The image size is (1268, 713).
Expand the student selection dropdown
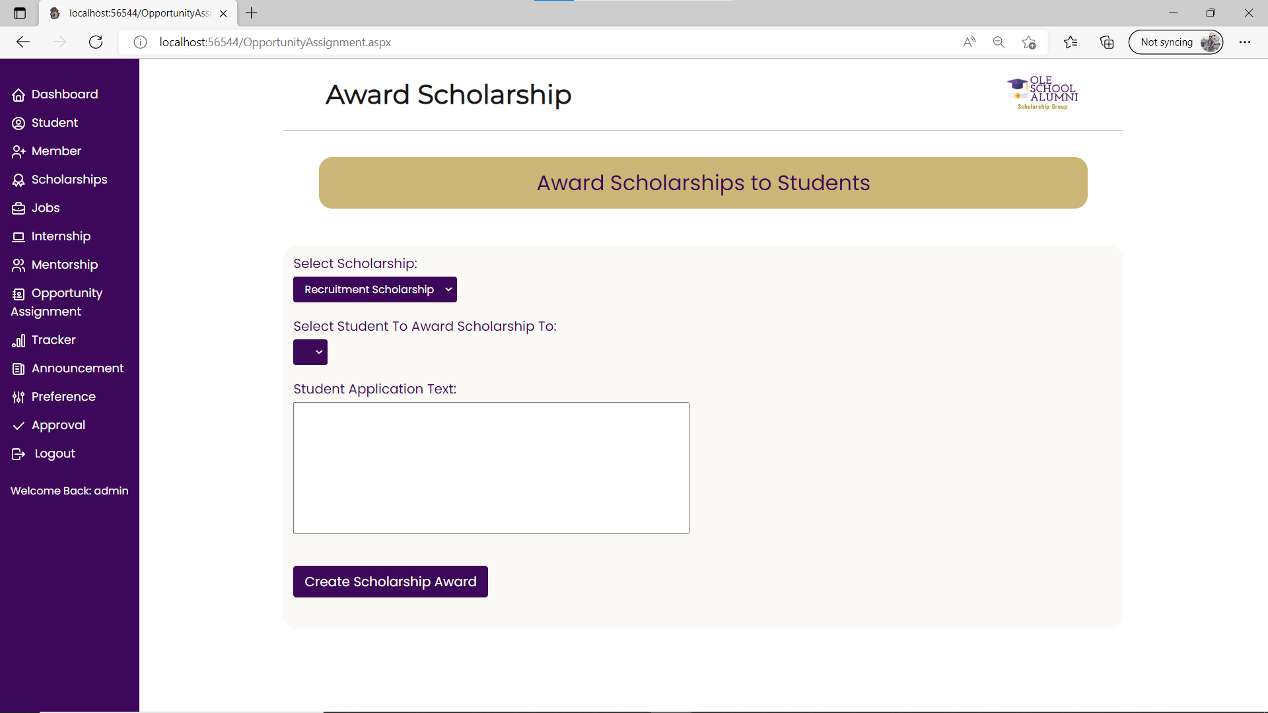(x=310, y=353)
